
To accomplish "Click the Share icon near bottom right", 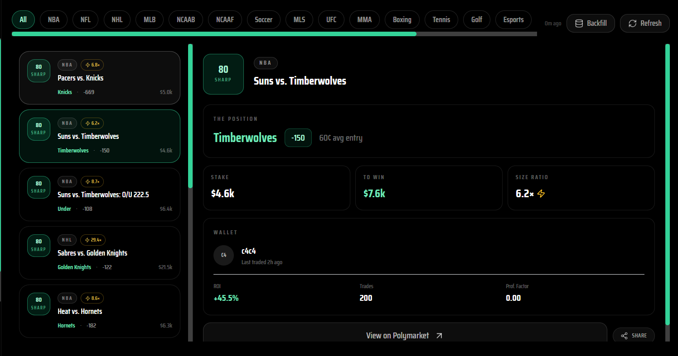I will [623, 335].
